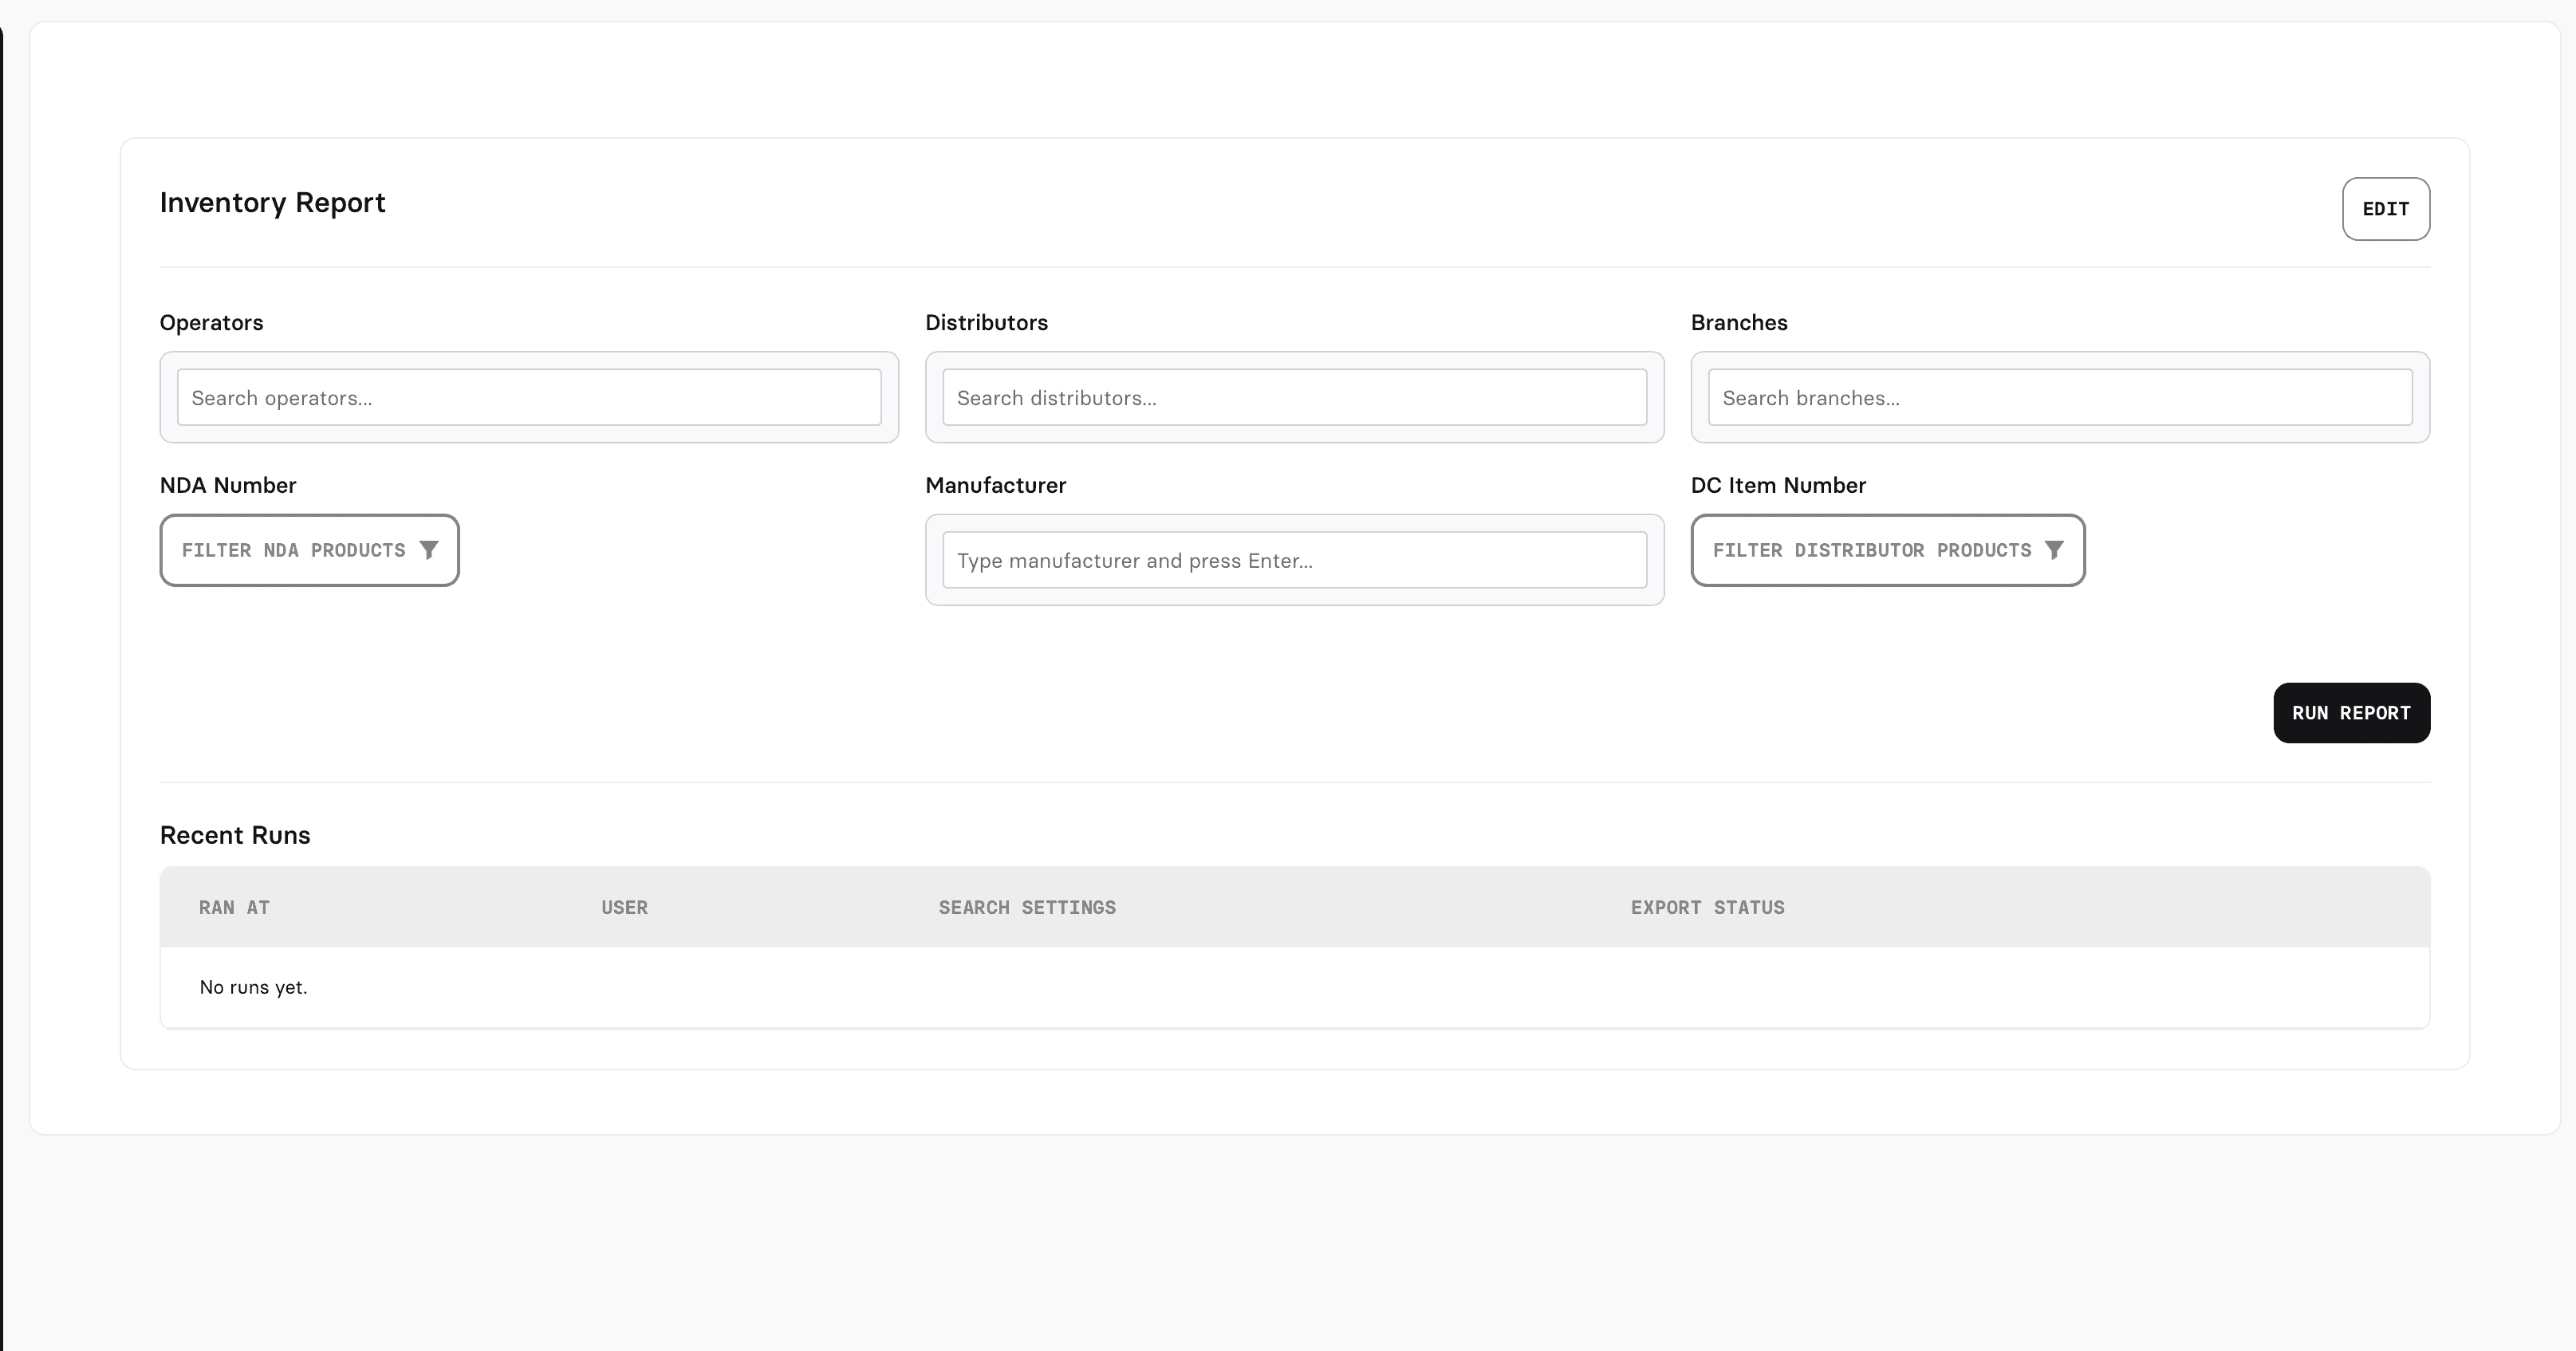Click the Recent Runs heading

235,835
